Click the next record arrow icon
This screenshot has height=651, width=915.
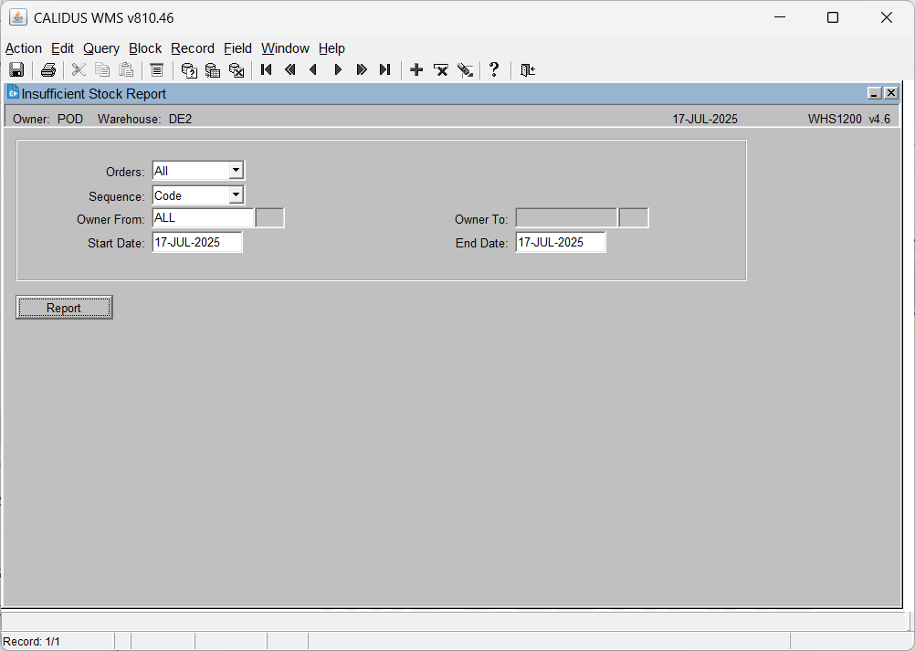point(337,70)
